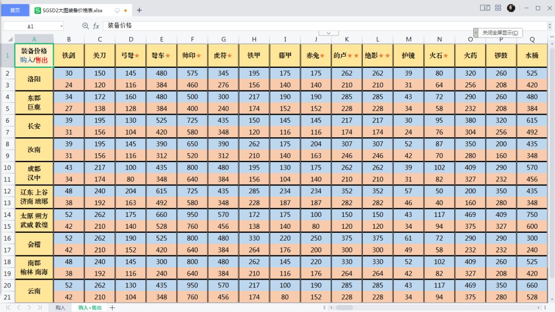Image resolution: width=555 pixels, height=312 pixels.
Task: Click the tab display monitor icon on file tab
Action: pyautogui.click(x=117, y=11)
